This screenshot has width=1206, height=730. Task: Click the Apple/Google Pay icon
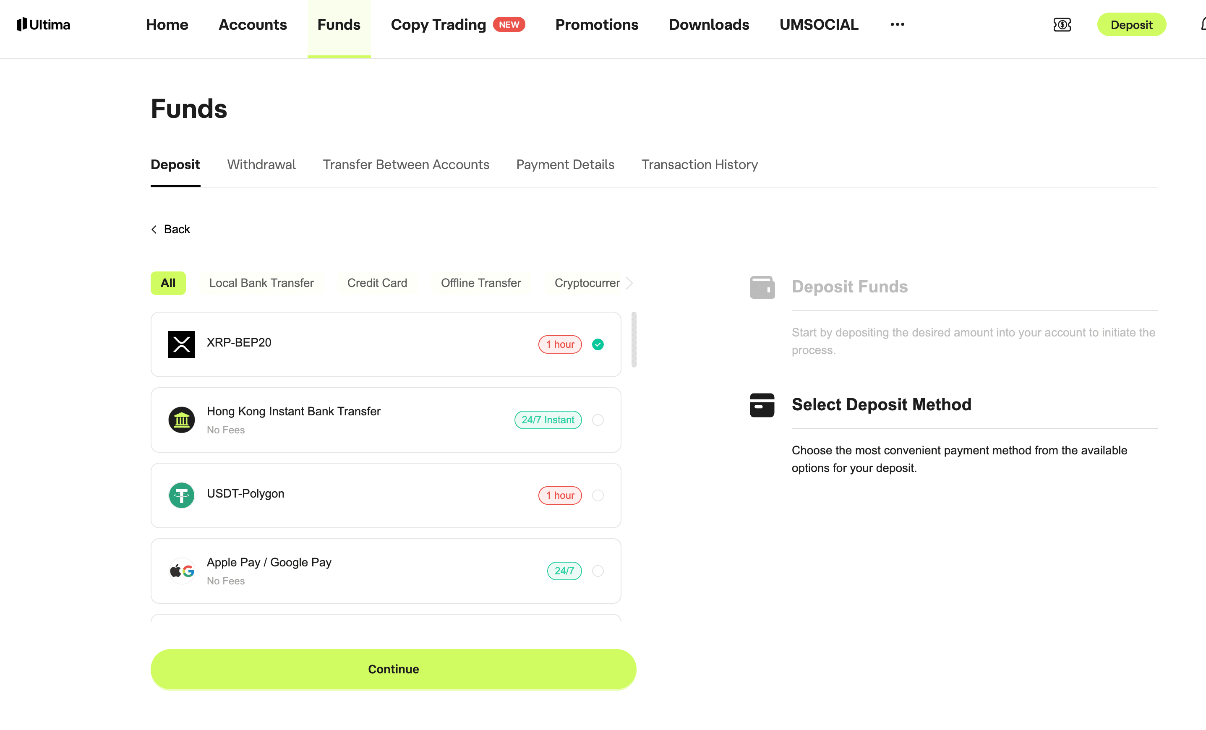point(182,571)
